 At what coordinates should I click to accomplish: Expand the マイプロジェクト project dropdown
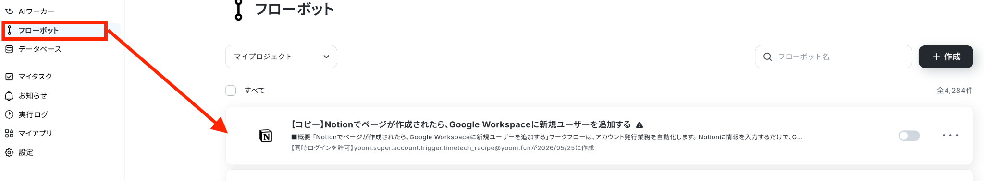coord(281,57)
